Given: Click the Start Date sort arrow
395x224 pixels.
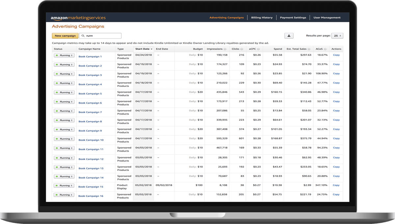Looking at the screenshot, I should [x=152, y=49].
